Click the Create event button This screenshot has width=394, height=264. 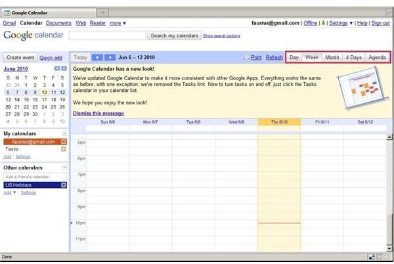20,58
